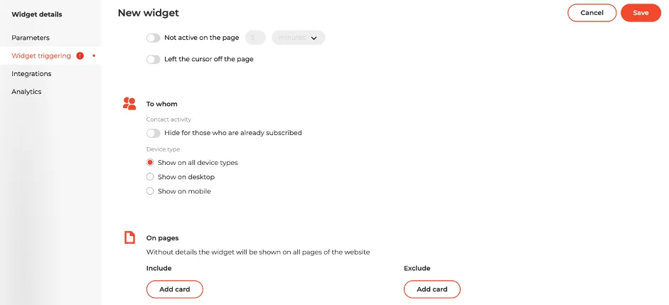Image resolution: width=669 pixels, height=305 pixels.
Task: Add card under Include
Action: point(174,289)
